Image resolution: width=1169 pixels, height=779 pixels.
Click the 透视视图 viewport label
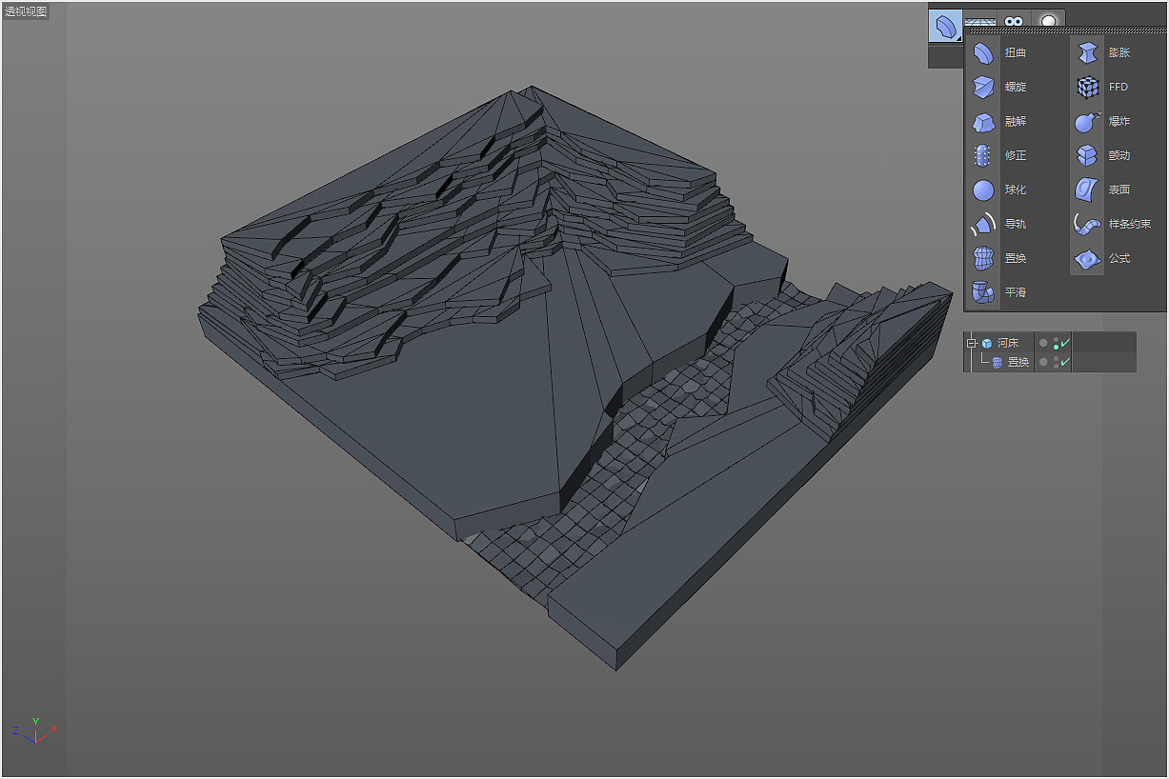coord(26,11)
